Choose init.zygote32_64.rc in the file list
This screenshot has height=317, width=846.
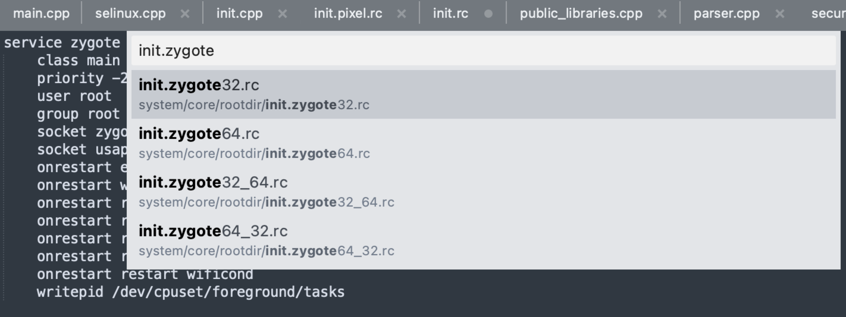tap(483, 191)
